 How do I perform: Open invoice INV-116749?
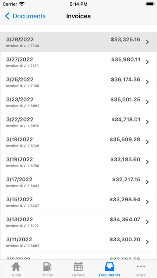tap(78, 142)
